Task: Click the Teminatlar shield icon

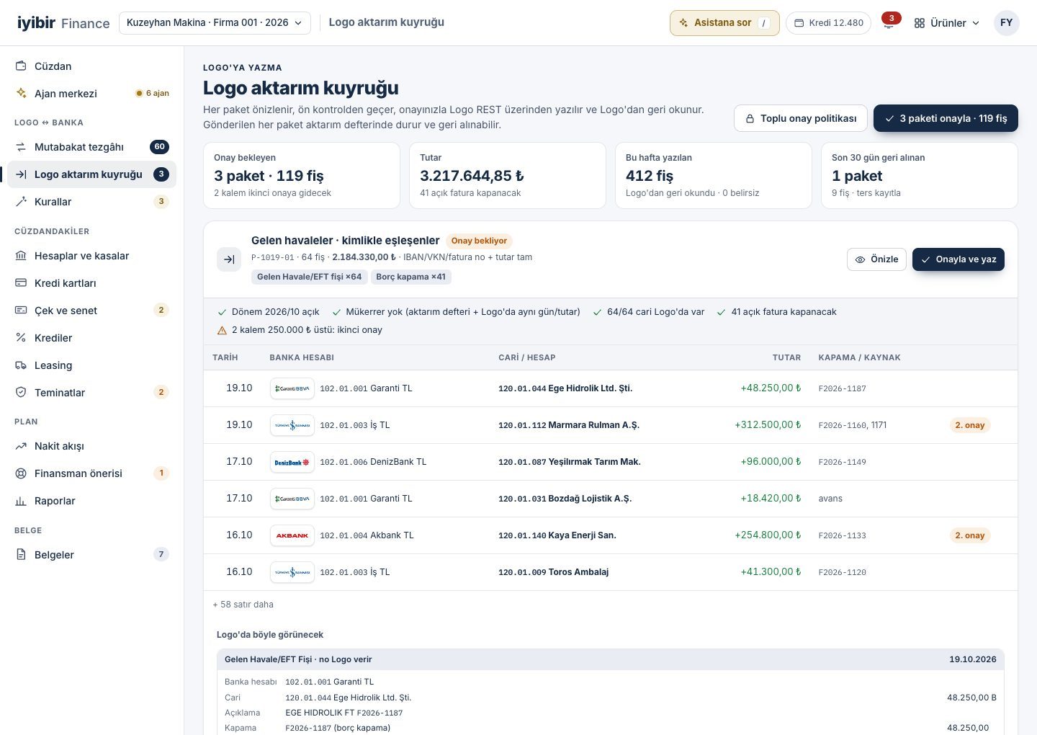Action: pyautogui.click(x=21, y=392)
